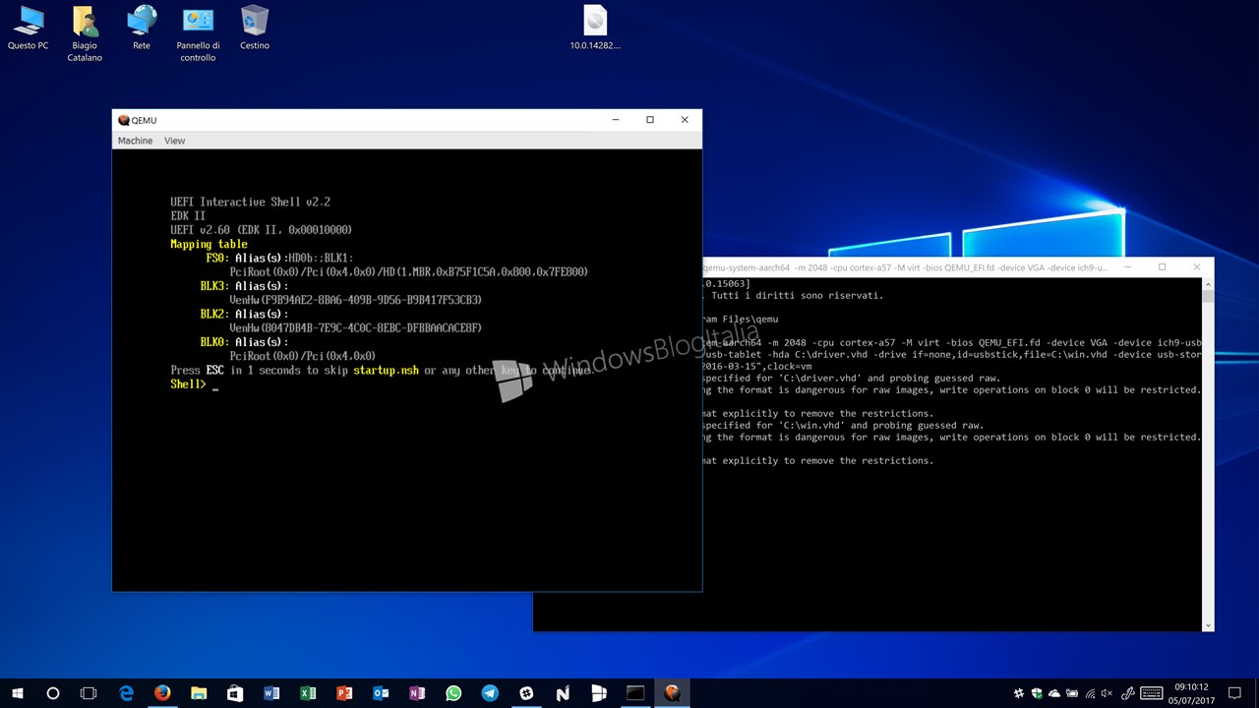Open OneDrive cloud tray icon

(x=1054, y=693)
